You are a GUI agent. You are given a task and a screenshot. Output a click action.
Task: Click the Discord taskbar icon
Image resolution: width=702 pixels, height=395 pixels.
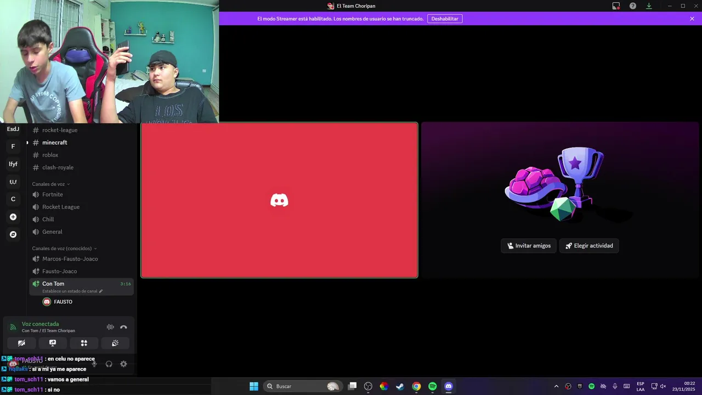449,386
